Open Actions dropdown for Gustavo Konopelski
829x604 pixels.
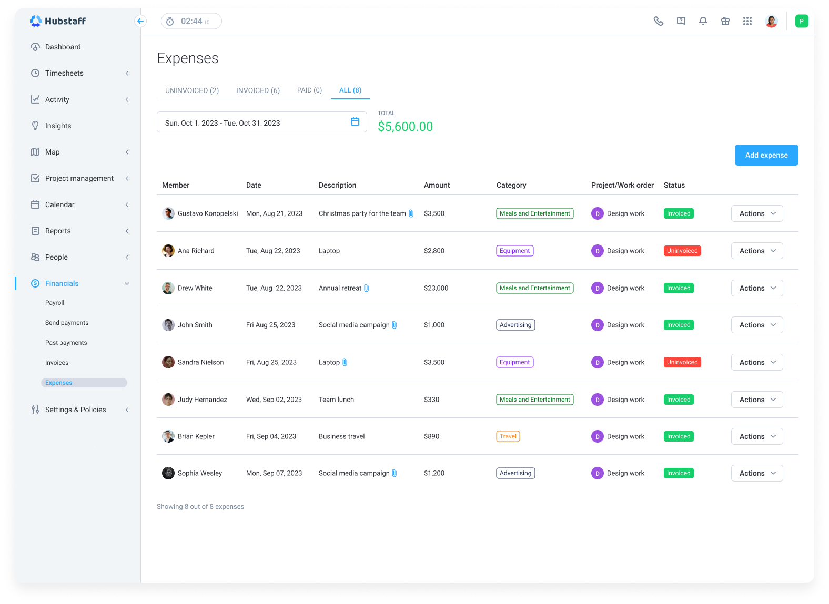[756, 213]
